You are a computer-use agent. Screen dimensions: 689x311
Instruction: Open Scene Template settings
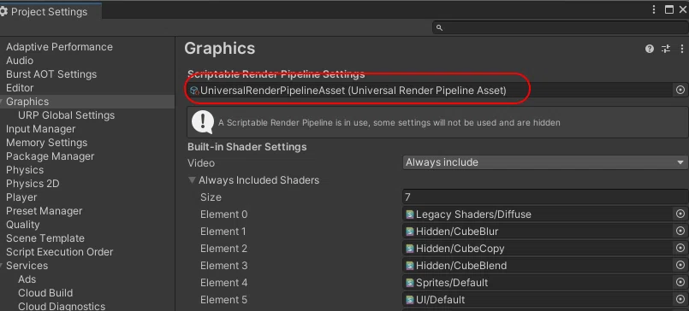pyautogui.click(x=45, y=238)
